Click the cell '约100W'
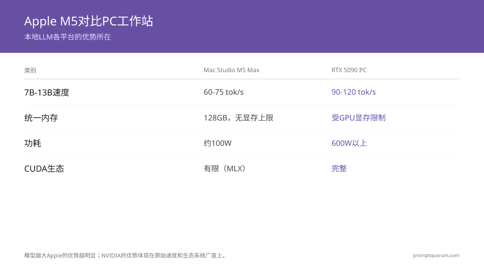 coord(217,143)
